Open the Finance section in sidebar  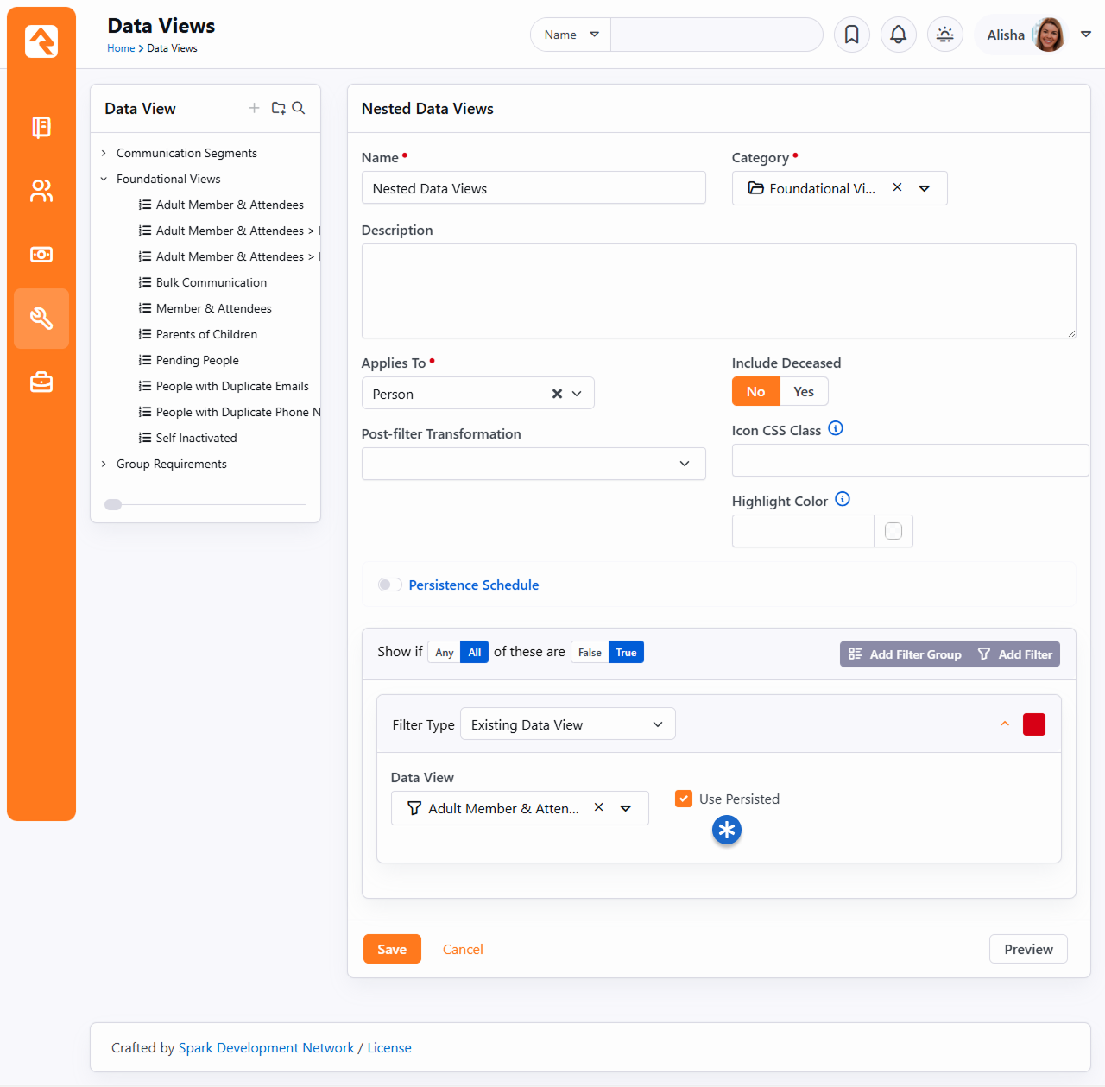tap(41, 255)
